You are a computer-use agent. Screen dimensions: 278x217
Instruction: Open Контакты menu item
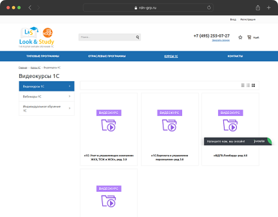coord(235,56)
